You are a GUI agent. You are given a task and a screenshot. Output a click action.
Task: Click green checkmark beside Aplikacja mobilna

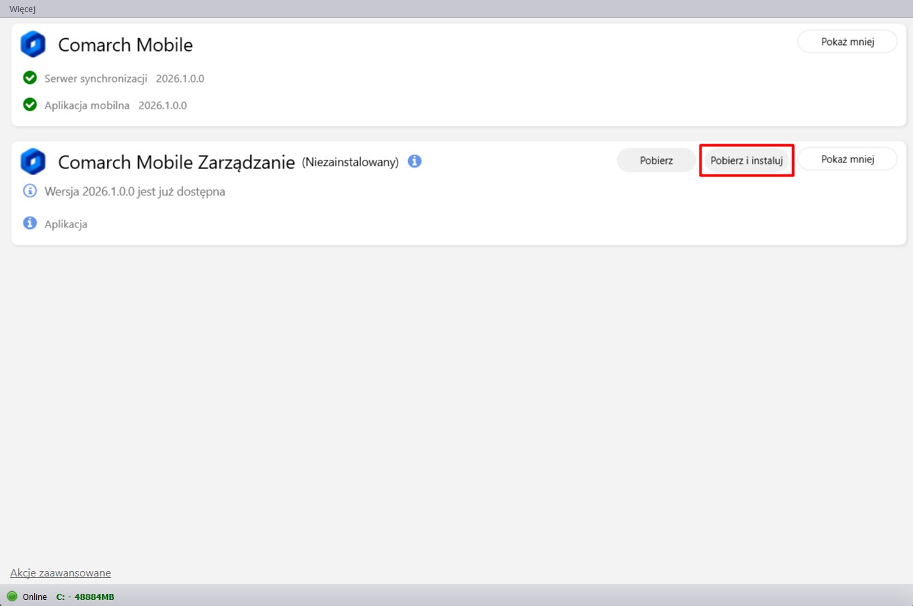[x=30, y=105]
